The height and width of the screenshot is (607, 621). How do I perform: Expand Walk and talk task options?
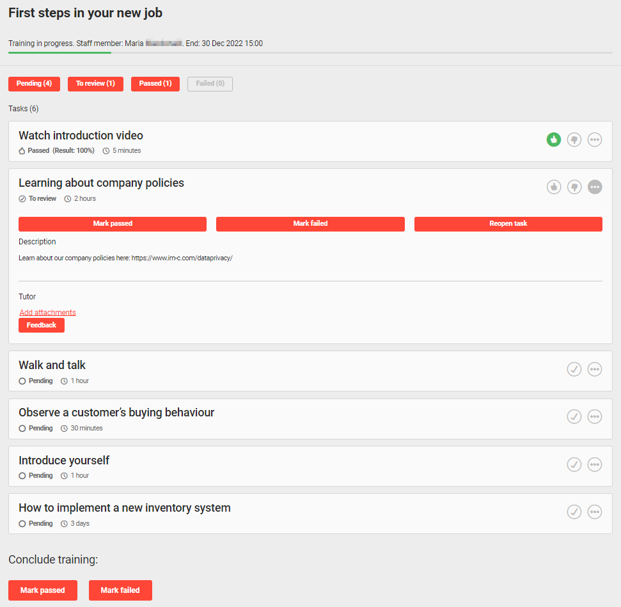click(x=595, y=369)
